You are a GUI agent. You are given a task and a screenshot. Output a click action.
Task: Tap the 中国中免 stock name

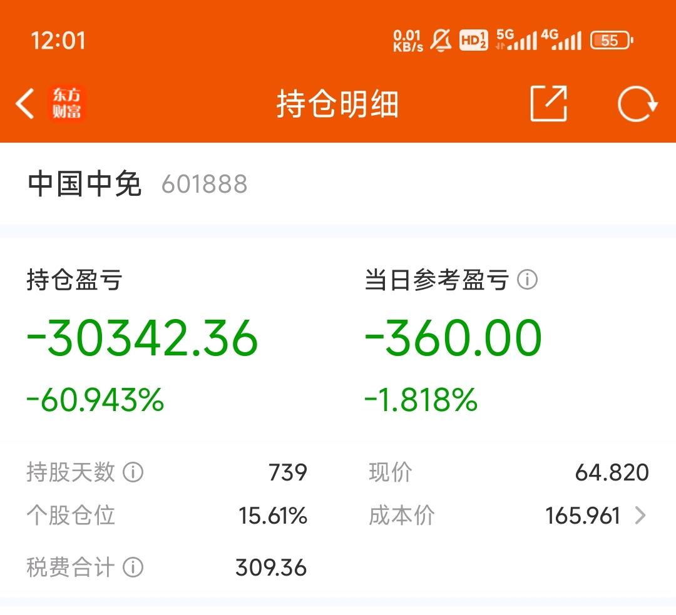(84, 185)
